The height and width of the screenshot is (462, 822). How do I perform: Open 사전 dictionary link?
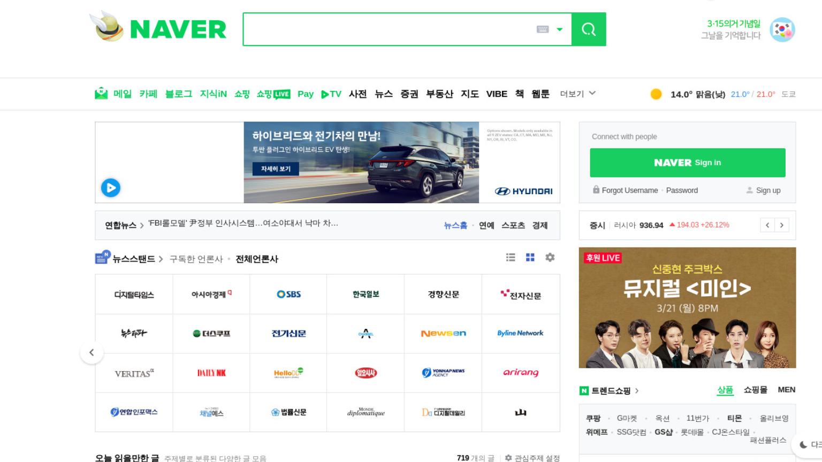point(358,94)
